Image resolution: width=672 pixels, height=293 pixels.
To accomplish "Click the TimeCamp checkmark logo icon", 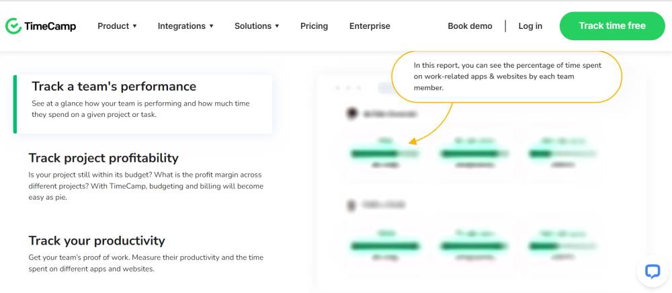I will click(13, 26).
